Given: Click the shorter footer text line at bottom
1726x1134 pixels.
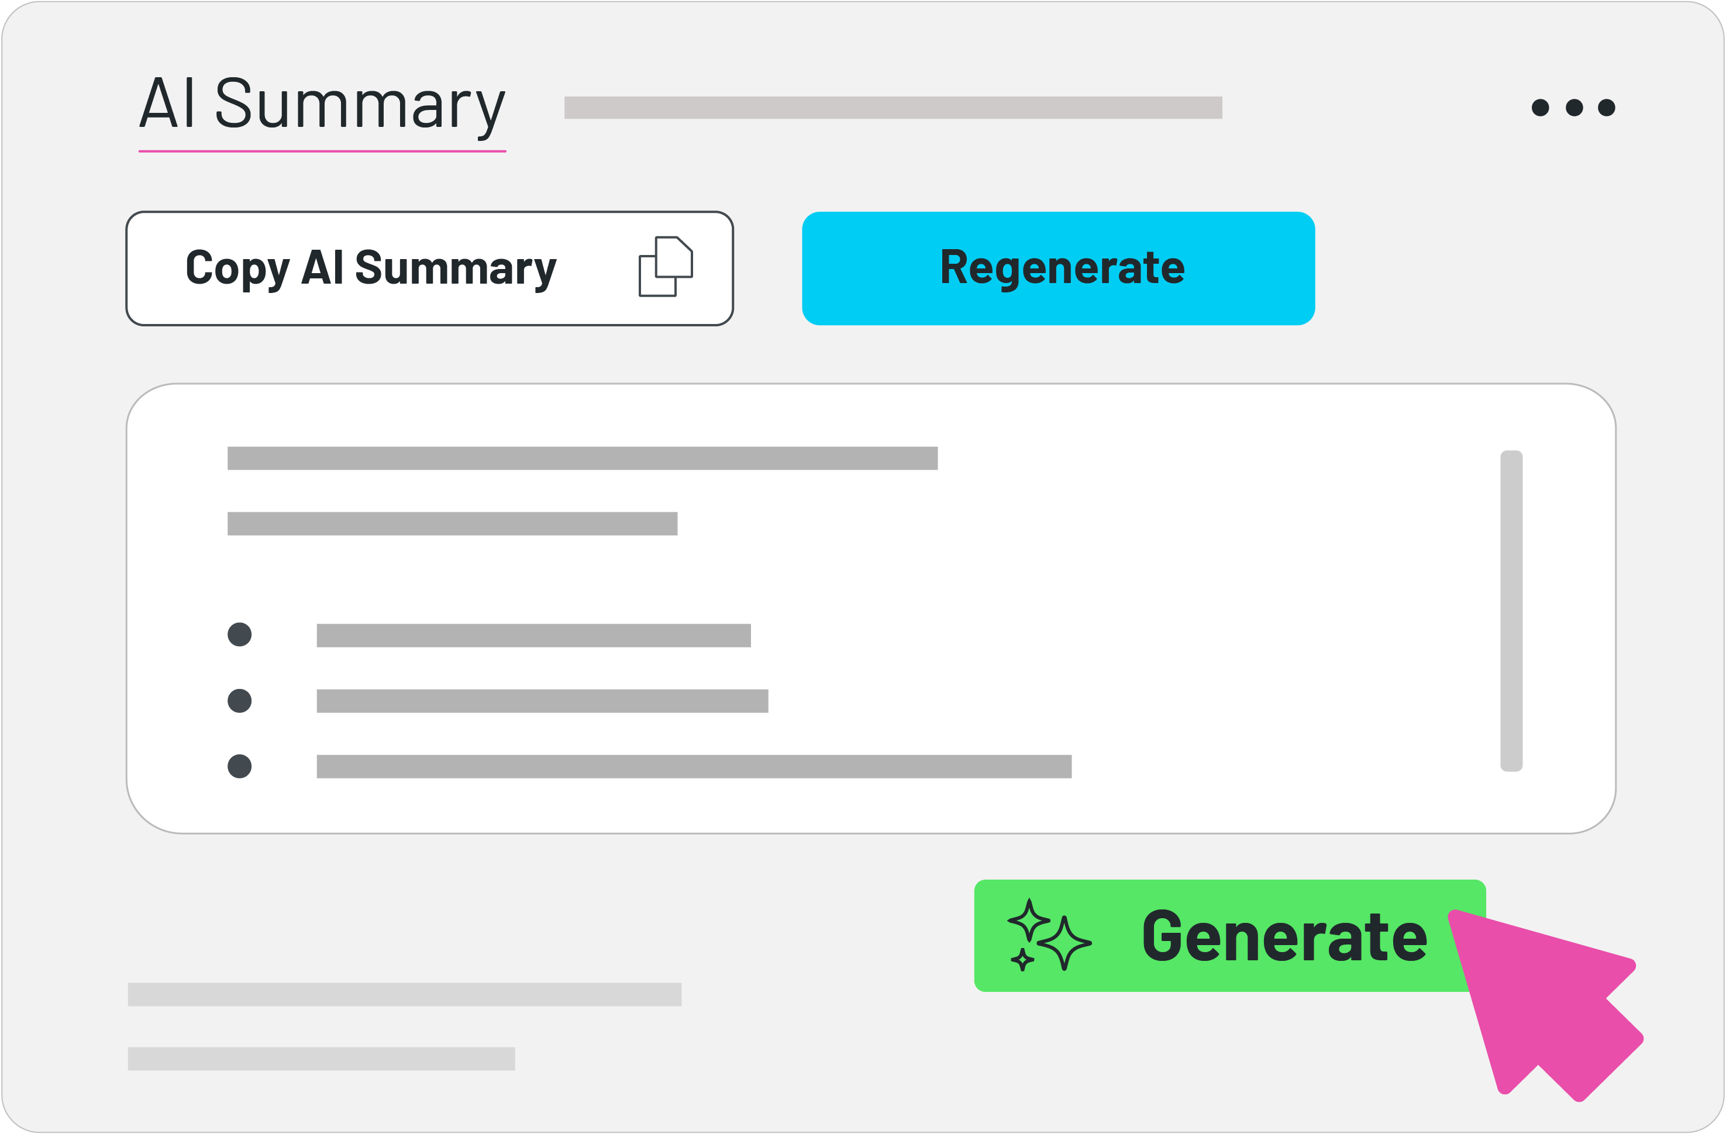Looking at the screenshot, I should pos(321,1059).
